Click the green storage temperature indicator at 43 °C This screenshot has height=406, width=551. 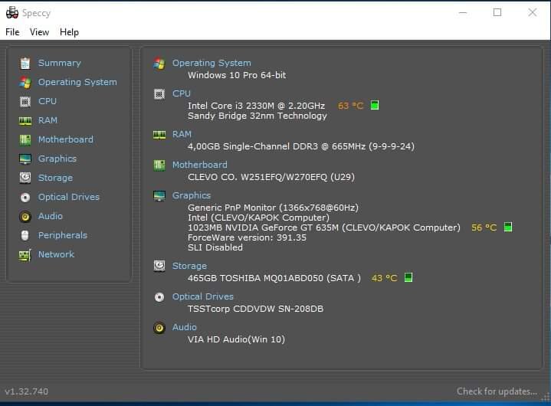pyautogui.click(x=408, y=277)
